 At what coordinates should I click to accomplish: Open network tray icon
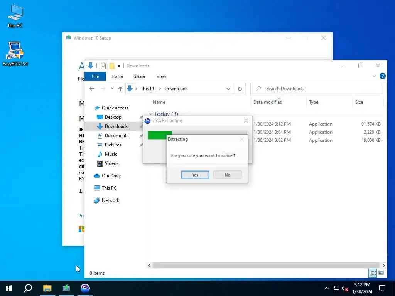[x=336, y=288]
